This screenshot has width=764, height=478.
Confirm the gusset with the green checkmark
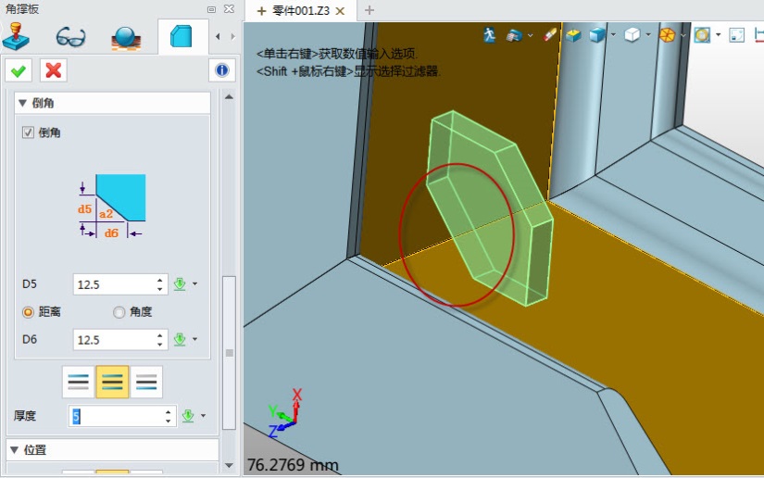pyautogui.click(x=19, y=71)
